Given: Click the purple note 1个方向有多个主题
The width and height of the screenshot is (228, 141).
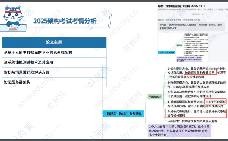Looking at the screenshot, I should [x=179, y=131].
